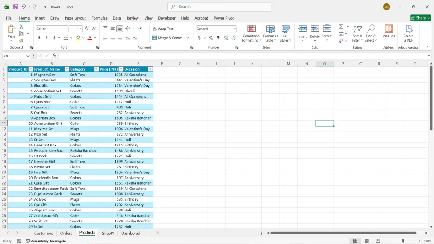Switch to the Dashboard sheet tab
This screenshot has height=244, width=434.
point(131,233)
